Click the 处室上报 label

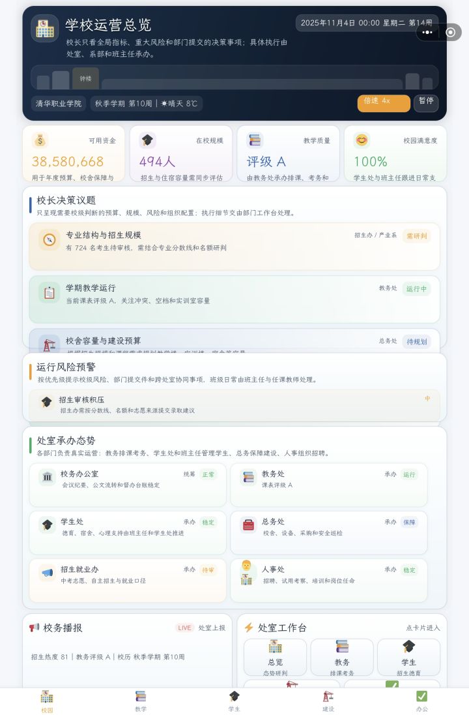coord(212,628)
